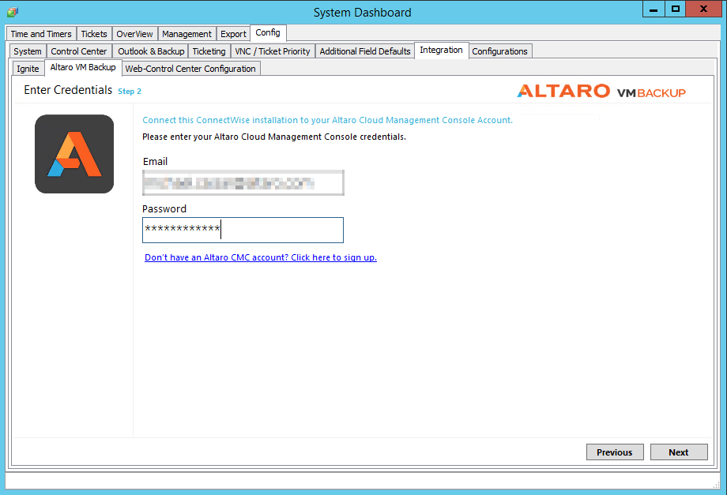Select the Integration sub-tab
The width and height of the screenshot is (727, 495).
[x=442, y=50]
